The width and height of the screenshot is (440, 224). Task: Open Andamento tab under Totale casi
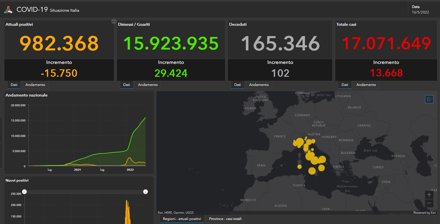point(366,85)
